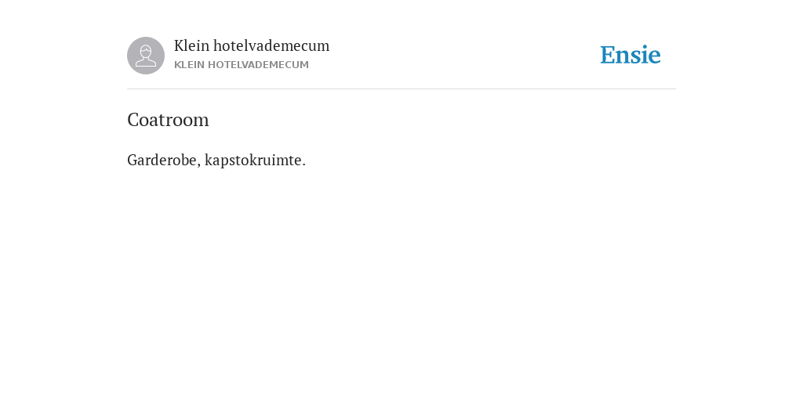Open the 'Klein hotelvademecum' author title
The height and width of the screenshot is (401, 803).
[x=252, y=45]
